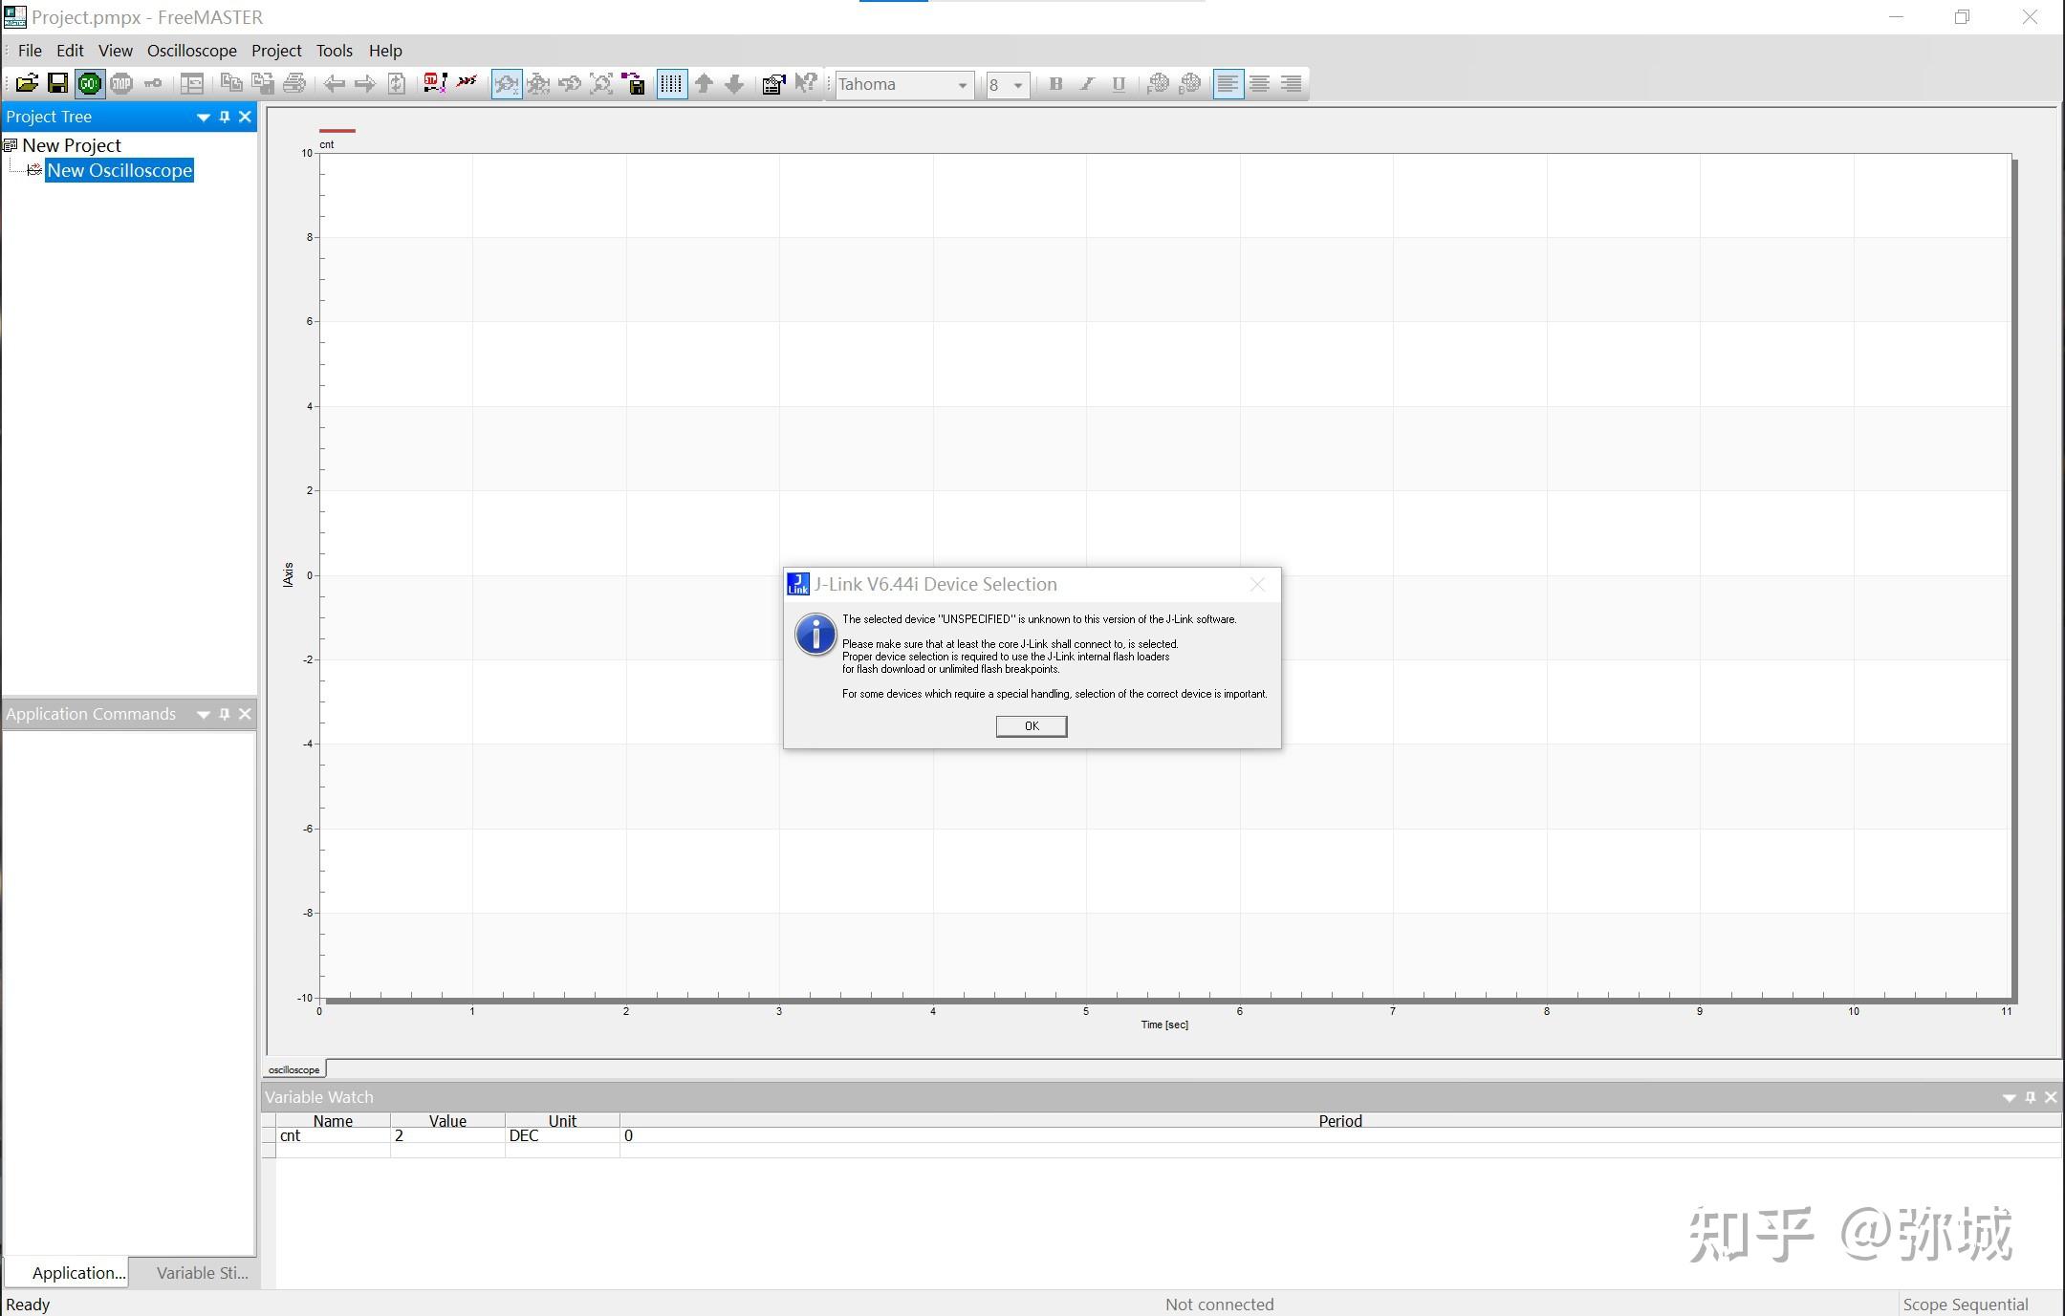2065x1316 pixels.
Task: Click the project options icon
Action: (772, 84)
